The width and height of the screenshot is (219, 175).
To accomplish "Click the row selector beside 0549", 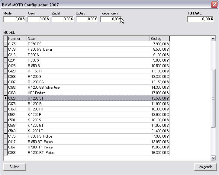I will click(5, 131).
